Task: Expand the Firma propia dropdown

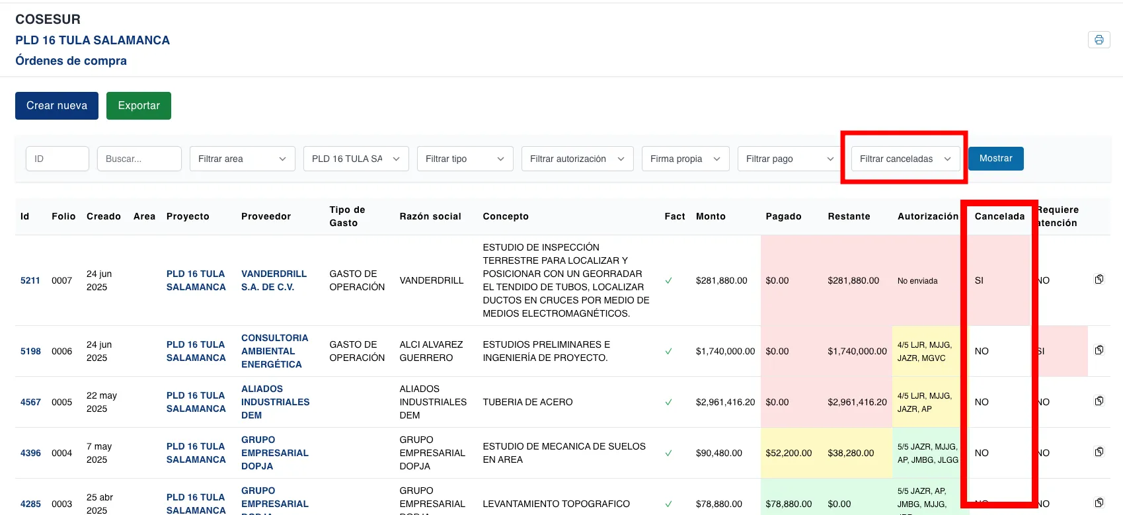Action: [x=685, y=159]
